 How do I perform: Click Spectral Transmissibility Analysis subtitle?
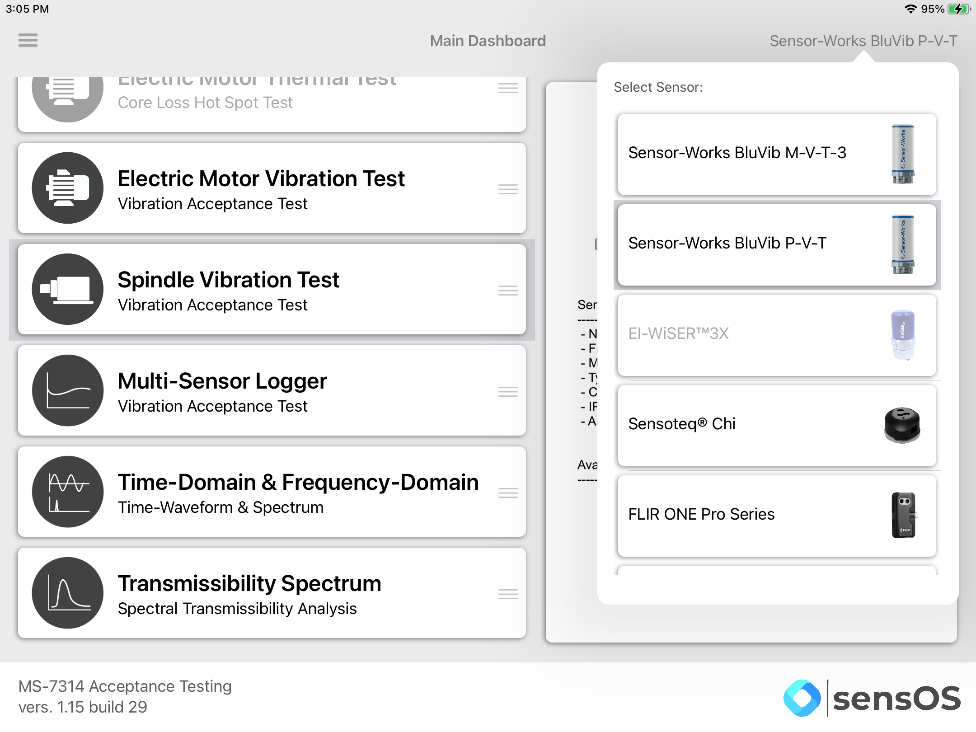[237, 609]
